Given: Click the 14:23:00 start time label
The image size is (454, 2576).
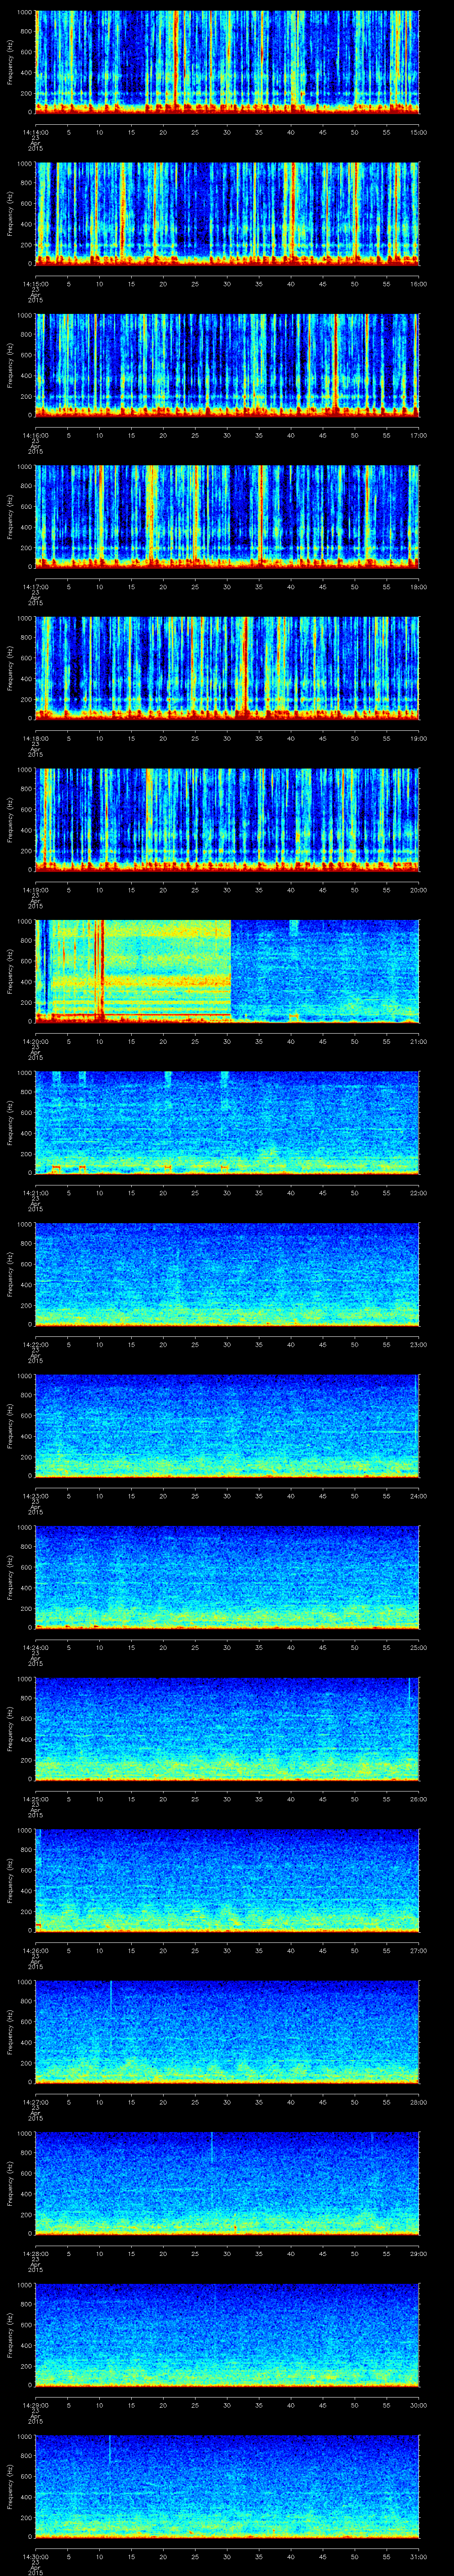Looking at the screenshot, I should click(x=35, y=1496).
